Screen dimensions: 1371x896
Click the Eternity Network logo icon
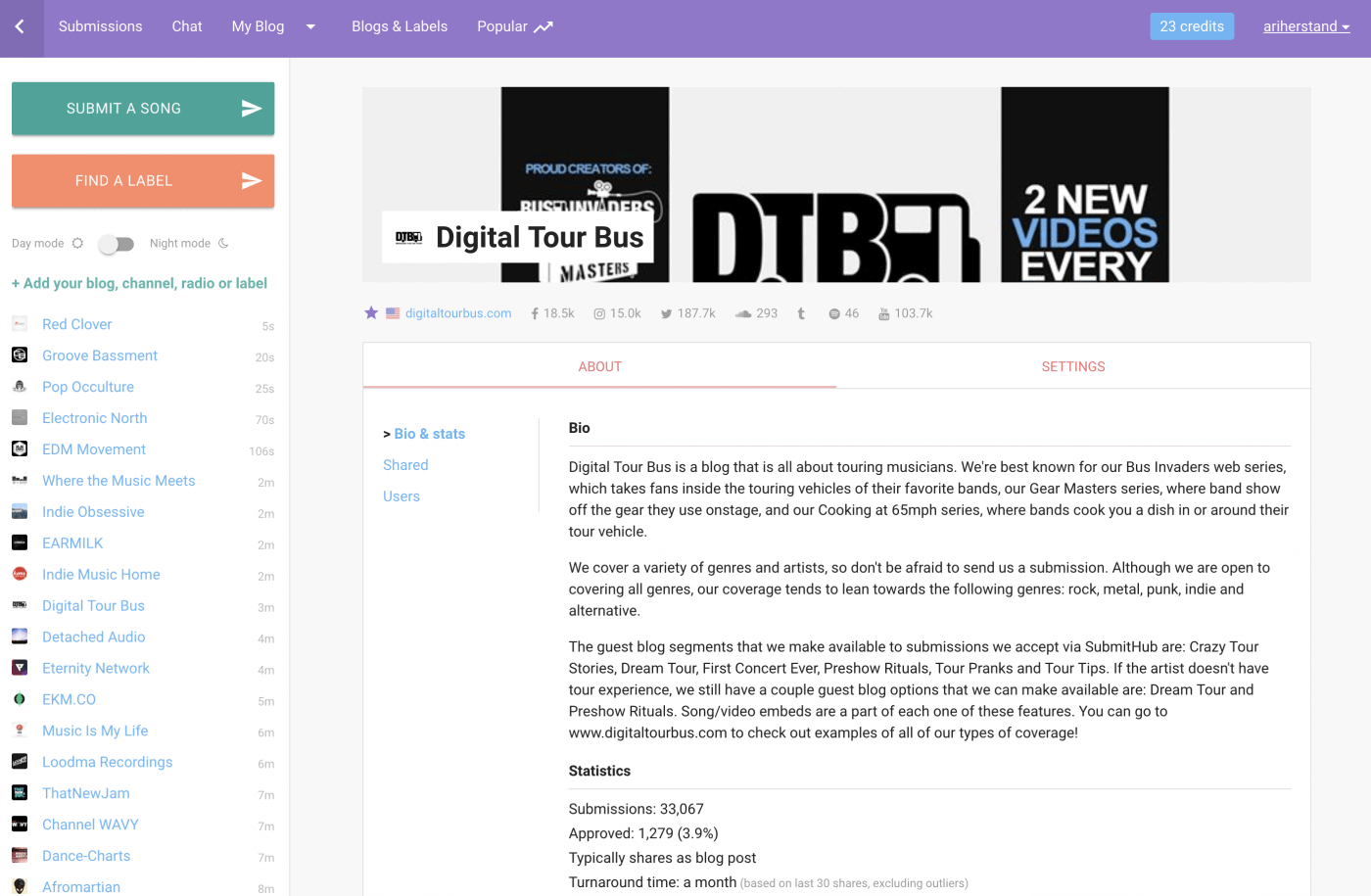[x=20, y=668]
